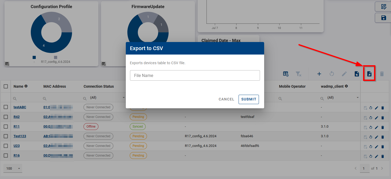
Task: Open the Export to CSV icon
Action: [x=369, y=74]
